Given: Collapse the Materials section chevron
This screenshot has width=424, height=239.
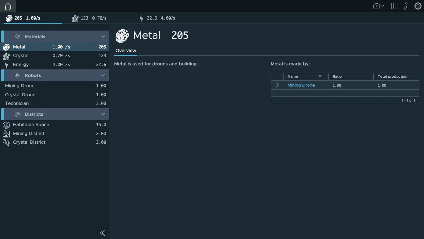Looking at the screenshot, I should (x=103, y=37).
